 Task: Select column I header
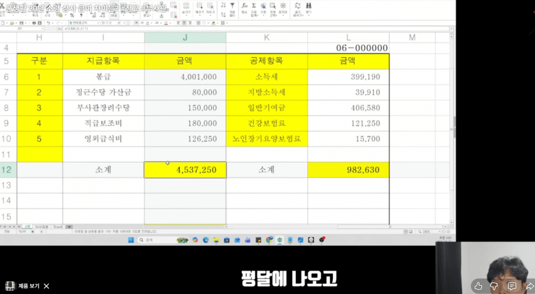103,38
